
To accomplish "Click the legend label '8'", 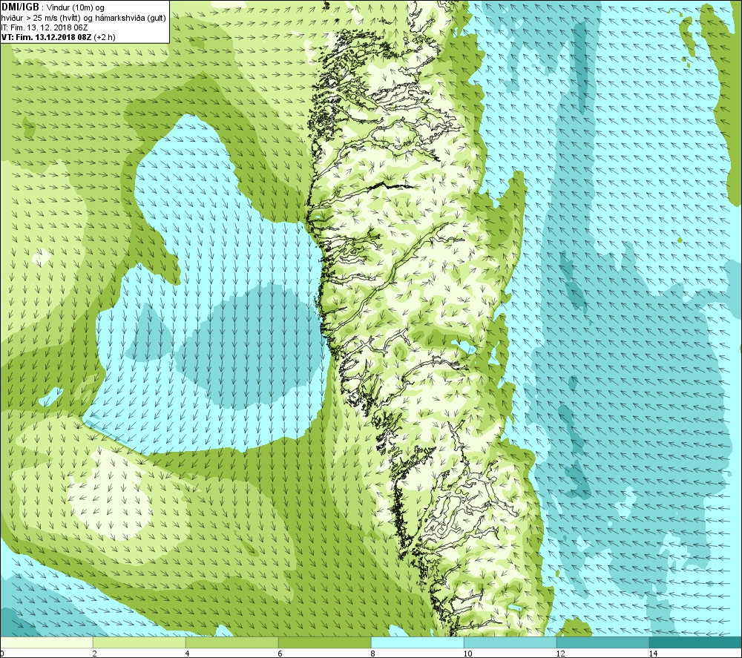I will pos(373,654).
